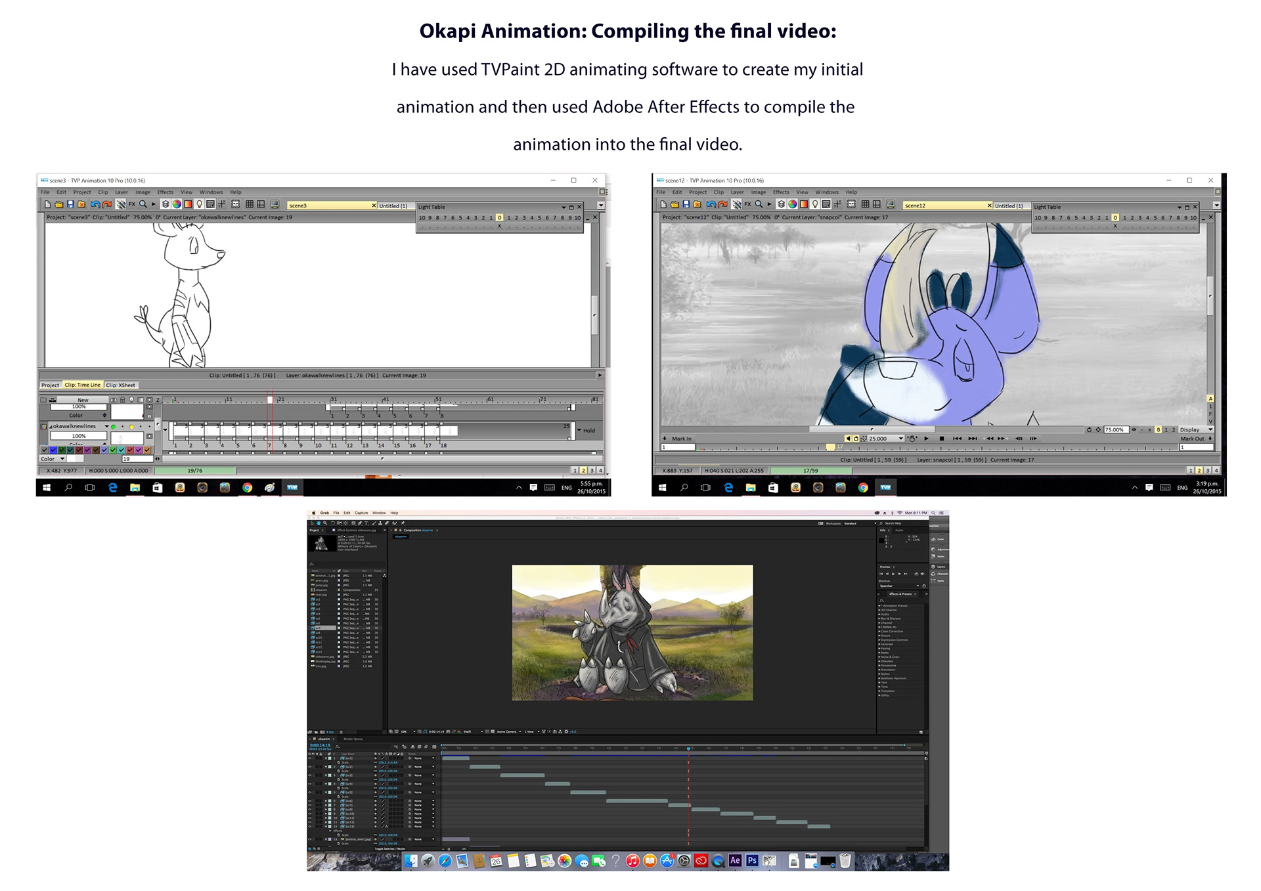The height and width of the screenshot is (891, 1261).
Task: Click New Project icon in scene3 window
Action: point(47,204)
